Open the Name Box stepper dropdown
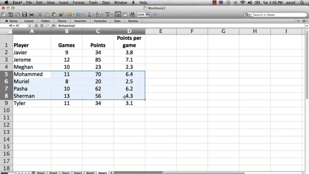309x174 pixels. click(x=30, y=26)
